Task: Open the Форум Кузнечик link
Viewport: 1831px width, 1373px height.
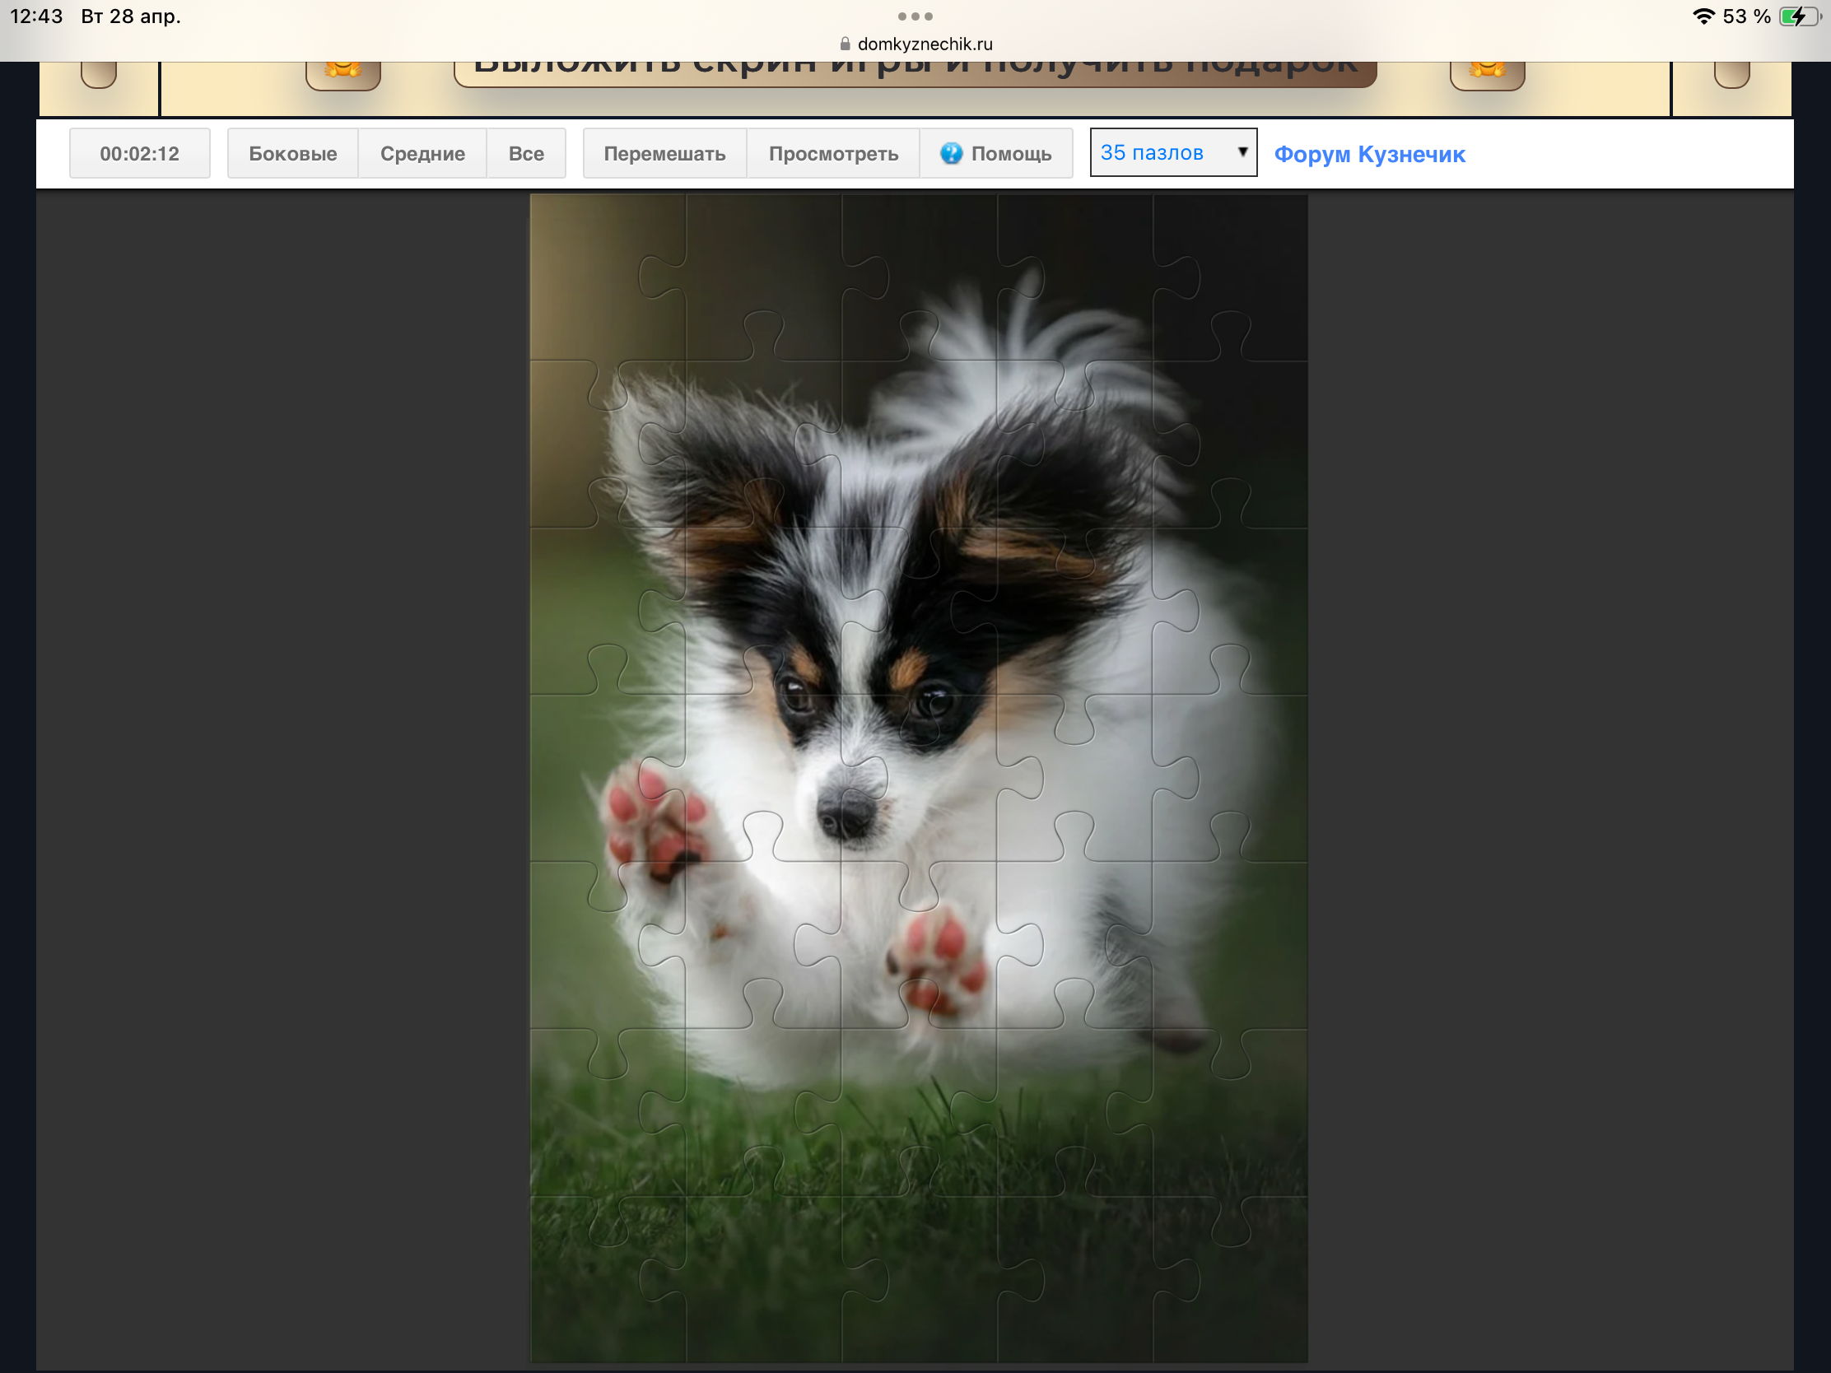Action: pyautogui.click(x=1369, y=154)
